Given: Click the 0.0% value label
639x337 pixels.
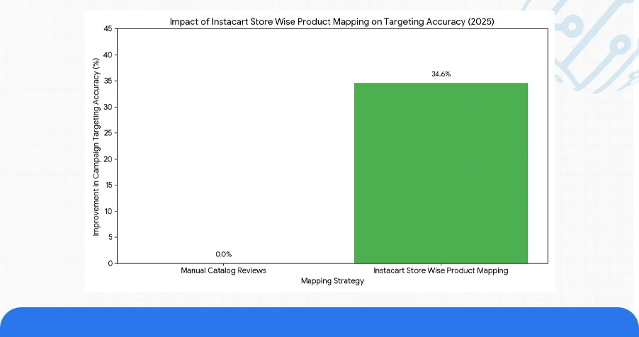Looking at the screenshot, I should (224, 254).
